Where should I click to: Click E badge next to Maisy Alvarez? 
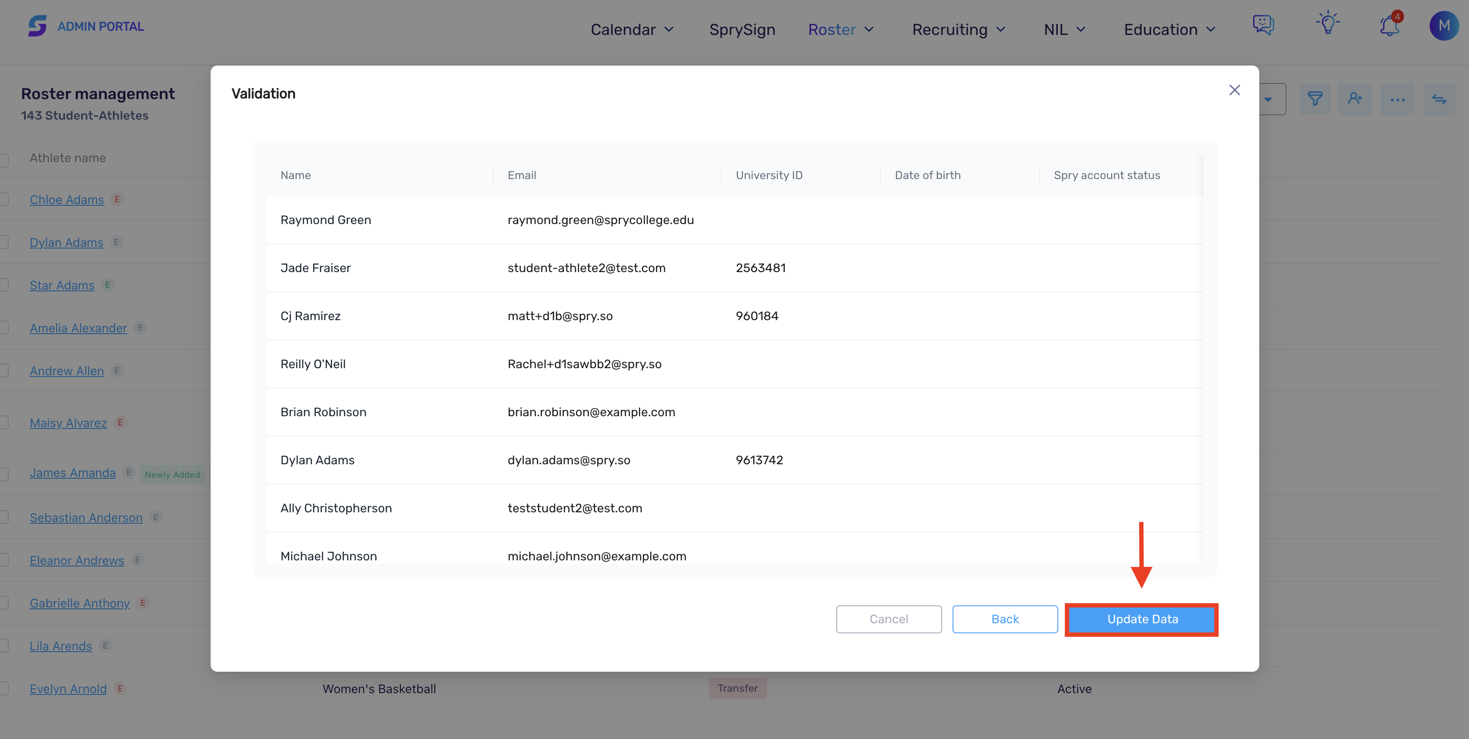pos(120,422)
